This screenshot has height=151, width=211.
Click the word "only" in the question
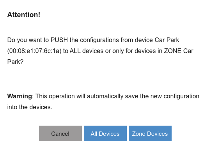[118, 51]
